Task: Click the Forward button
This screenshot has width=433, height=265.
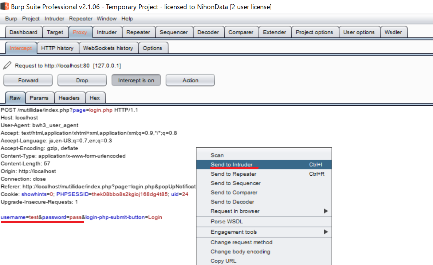Action: (28, 81)
